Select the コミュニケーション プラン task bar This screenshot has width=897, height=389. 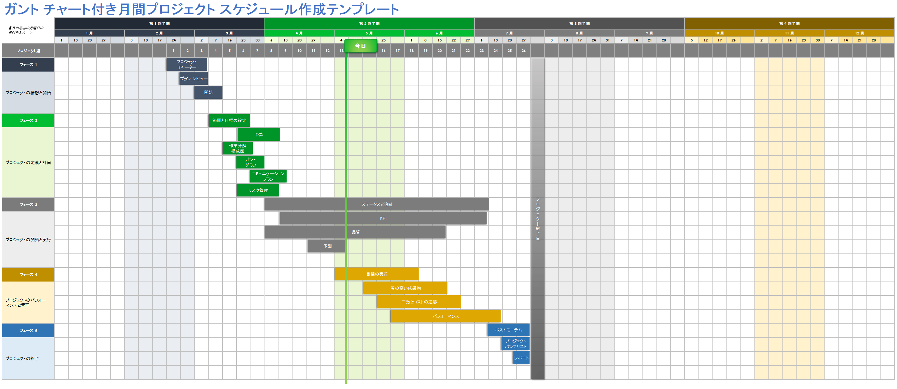point(268,176)
